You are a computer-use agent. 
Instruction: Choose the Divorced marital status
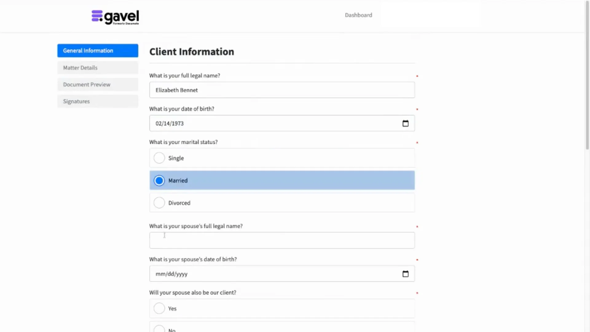click(x=159, y=203)
